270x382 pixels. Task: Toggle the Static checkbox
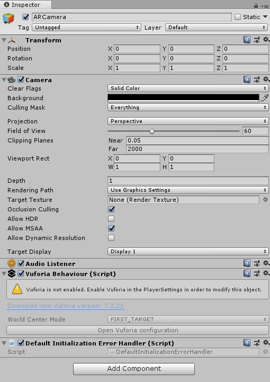pyautogui.click(x=238, y=17)
